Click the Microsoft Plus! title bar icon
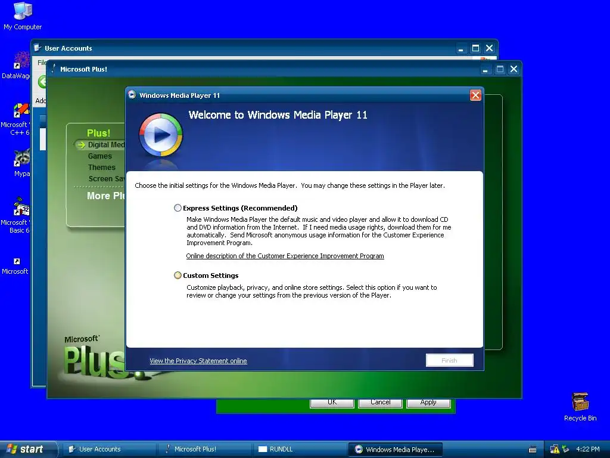610x458 pixels. 54,69
